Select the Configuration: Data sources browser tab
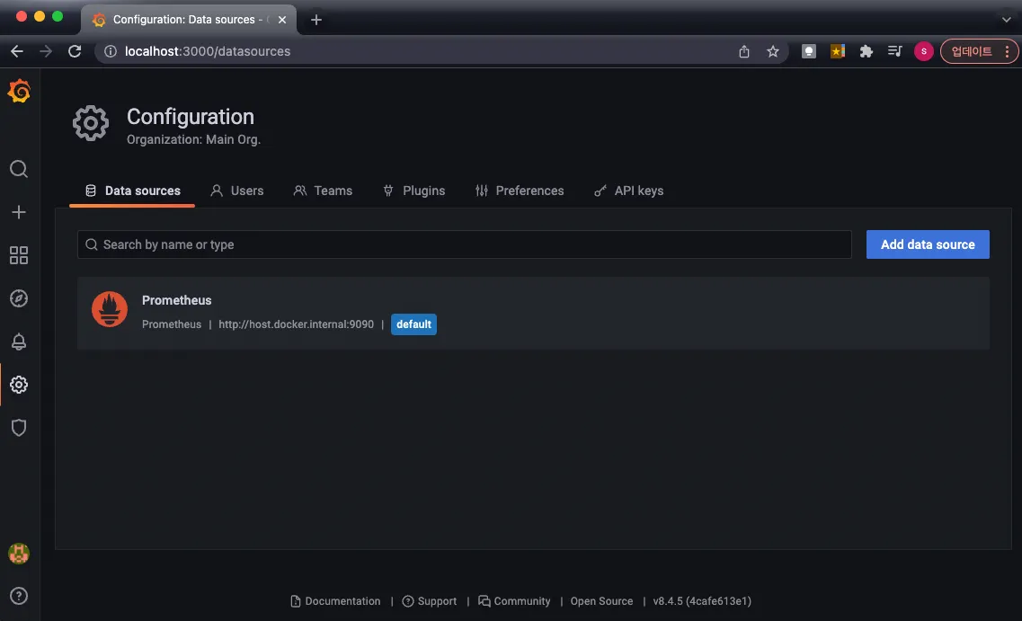 point(189,20)
